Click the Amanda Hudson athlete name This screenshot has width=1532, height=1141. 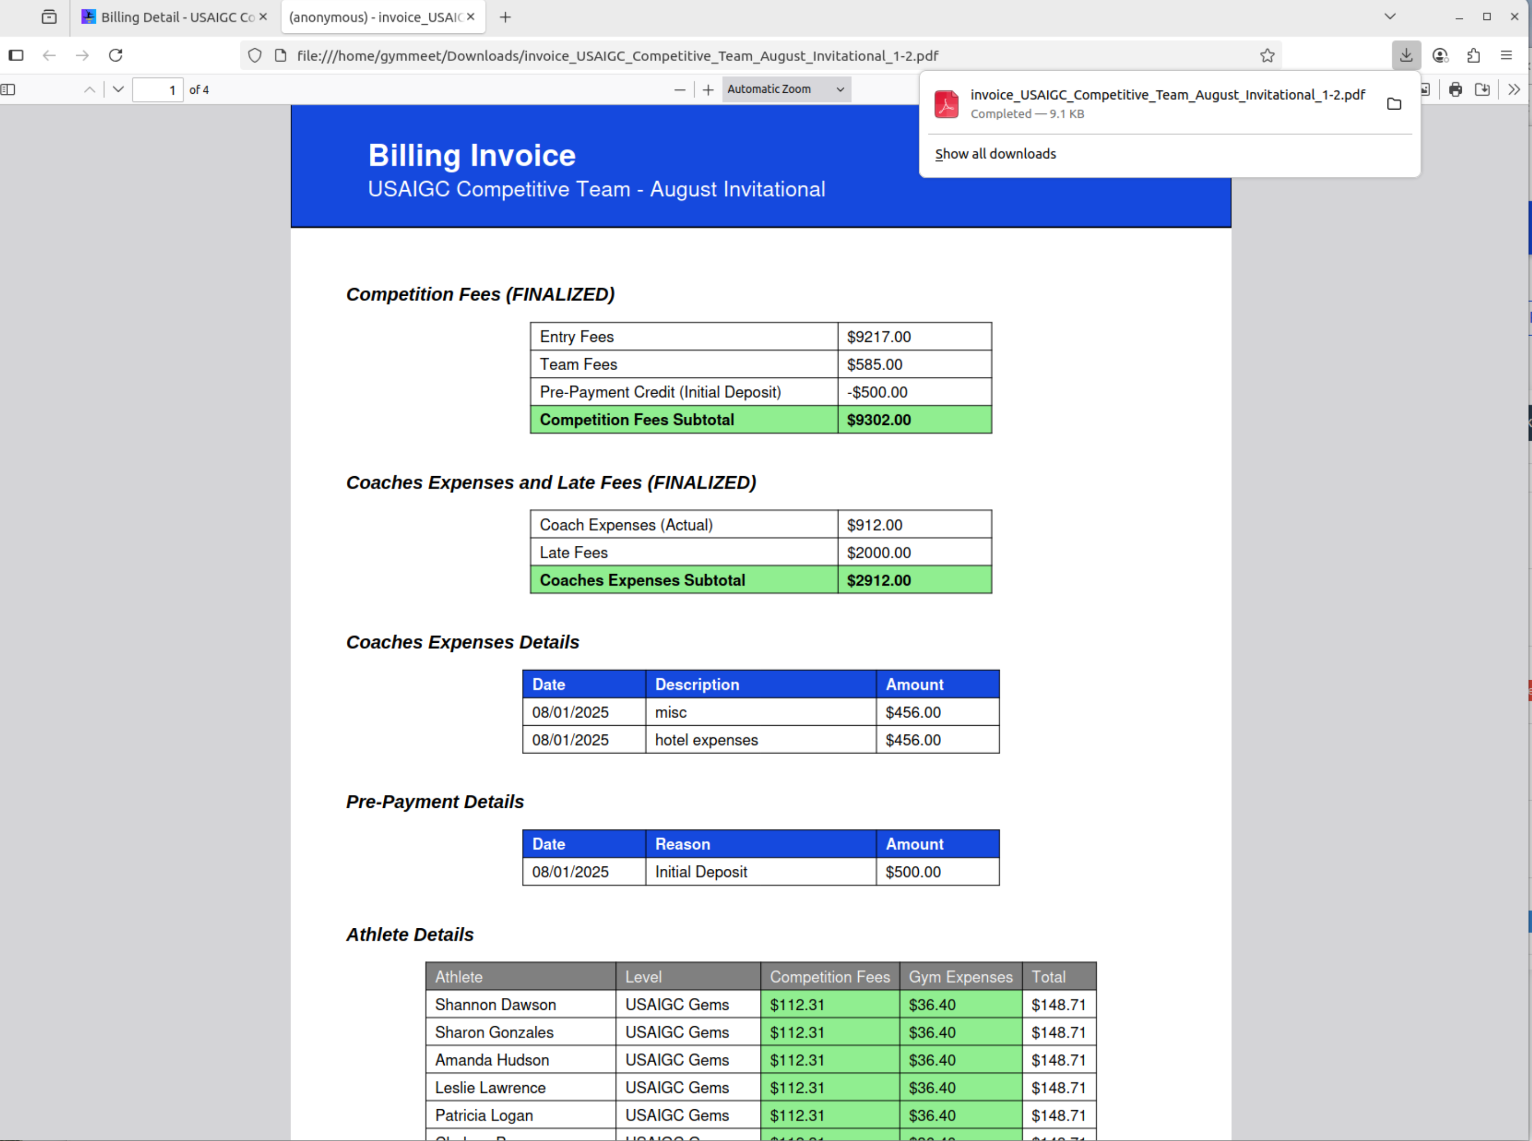click(x=492, y=1059)
